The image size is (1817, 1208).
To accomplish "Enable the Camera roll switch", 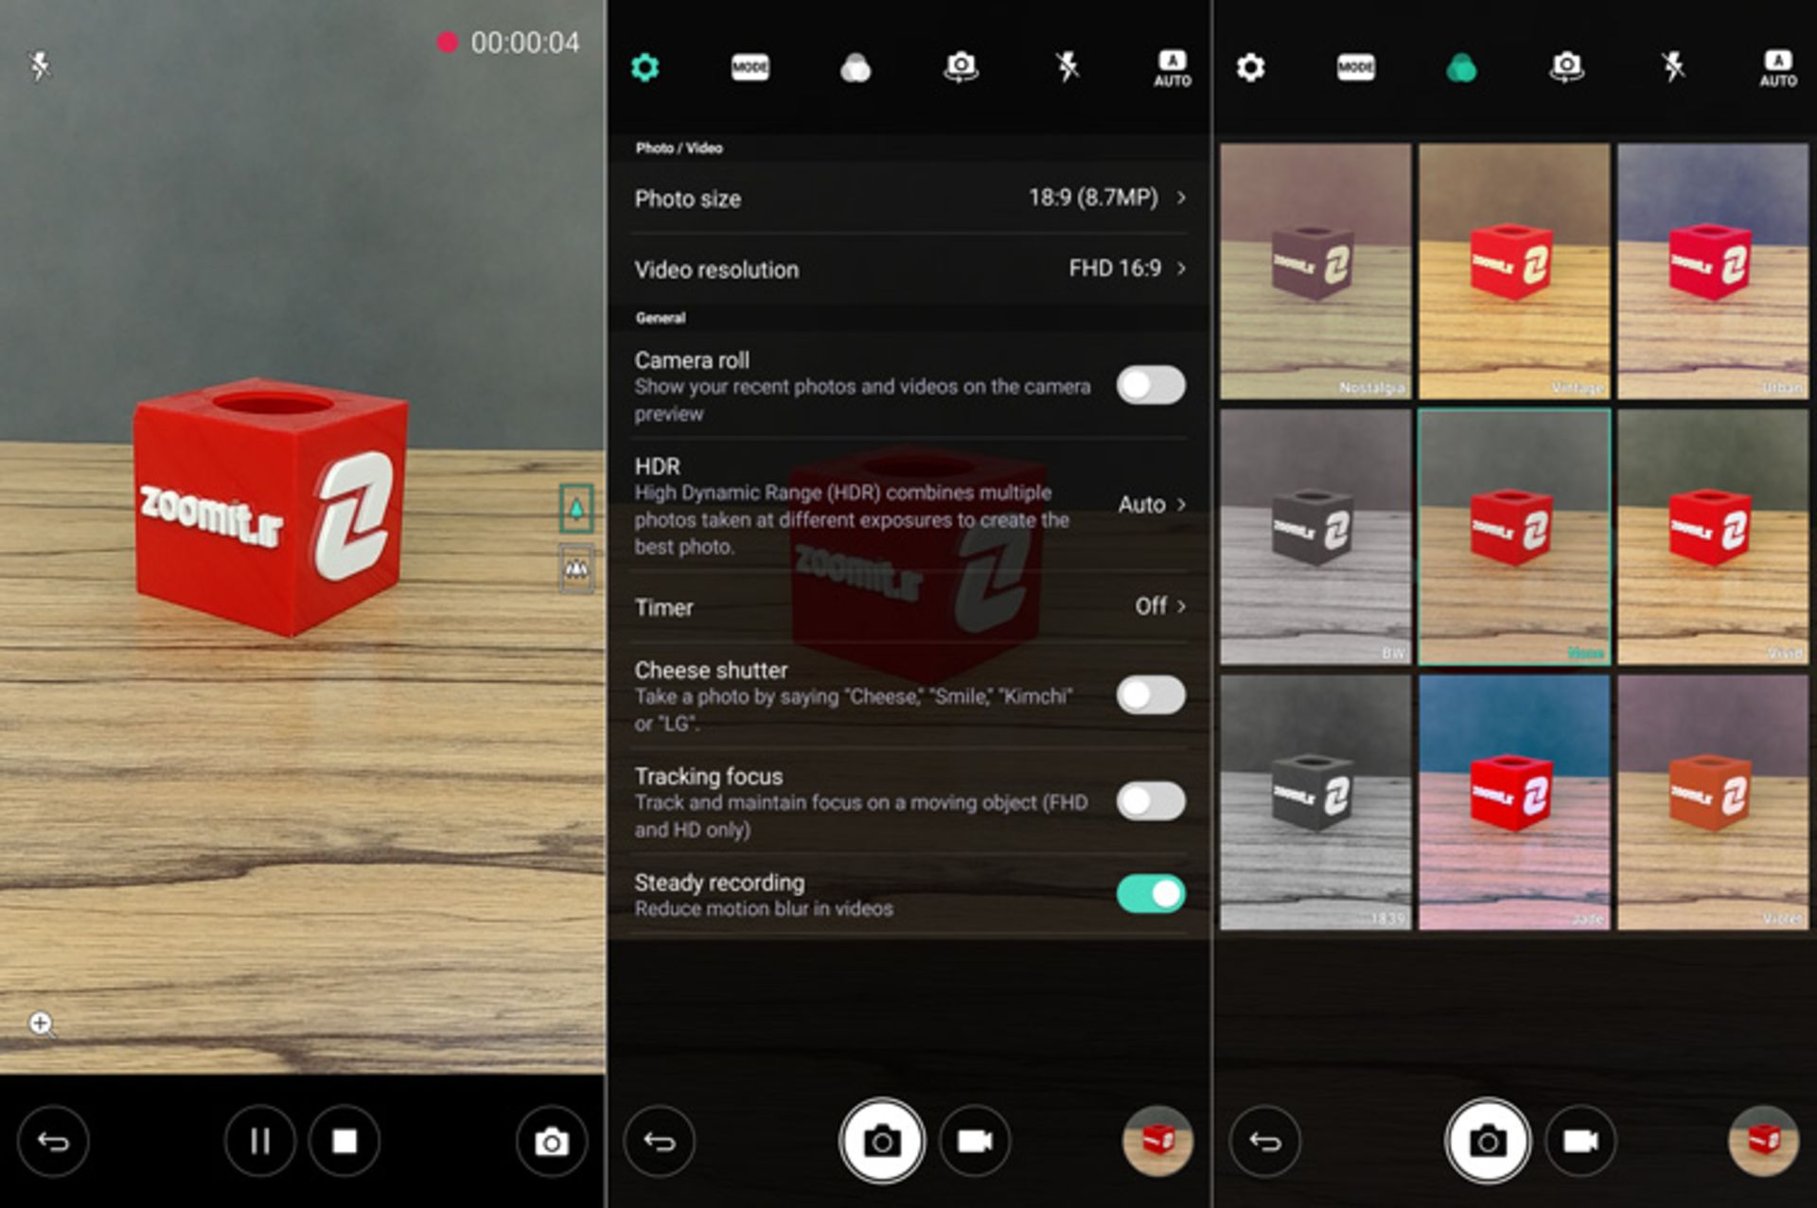I will (x=1150, y=386).
